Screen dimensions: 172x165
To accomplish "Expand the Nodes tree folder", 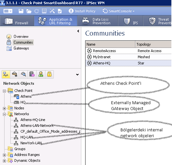I will [x=4, y=108].
